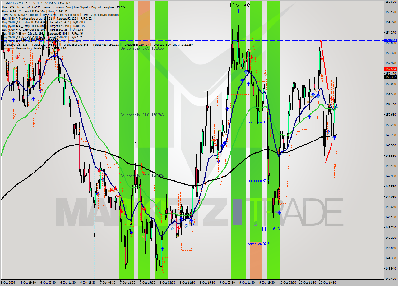
Task: Click 148.880 on the price axis
Action: [x=391, y=156]
